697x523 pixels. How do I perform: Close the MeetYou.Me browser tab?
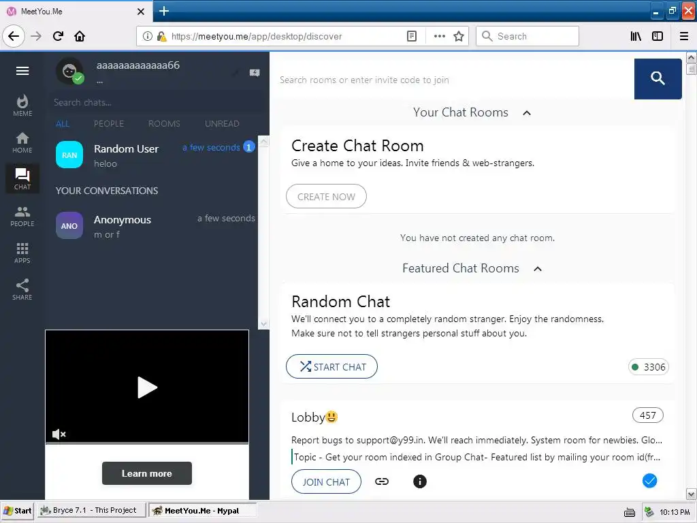pyautogui.click(x=140, y=12)
